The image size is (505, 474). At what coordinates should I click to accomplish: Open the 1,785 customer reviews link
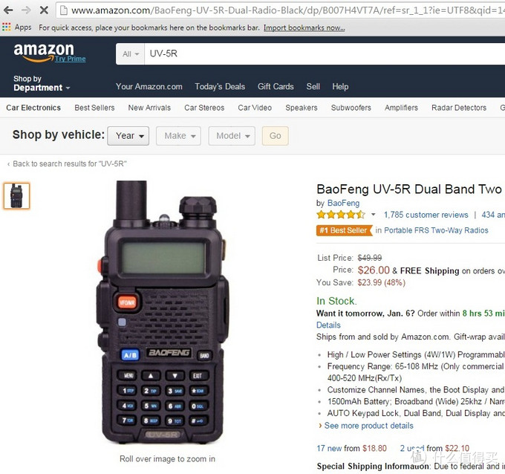click(426, 215)
